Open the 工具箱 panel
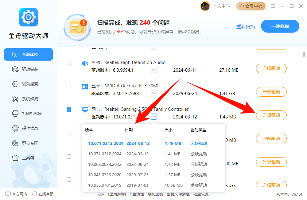This screenshot has width=307, height=200. 28,158
